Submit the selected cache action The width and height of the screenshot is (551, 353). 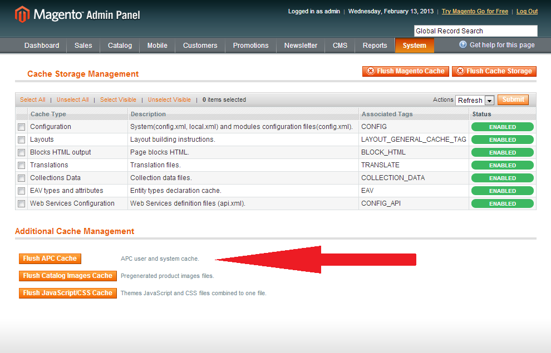(x=513, y=100)
